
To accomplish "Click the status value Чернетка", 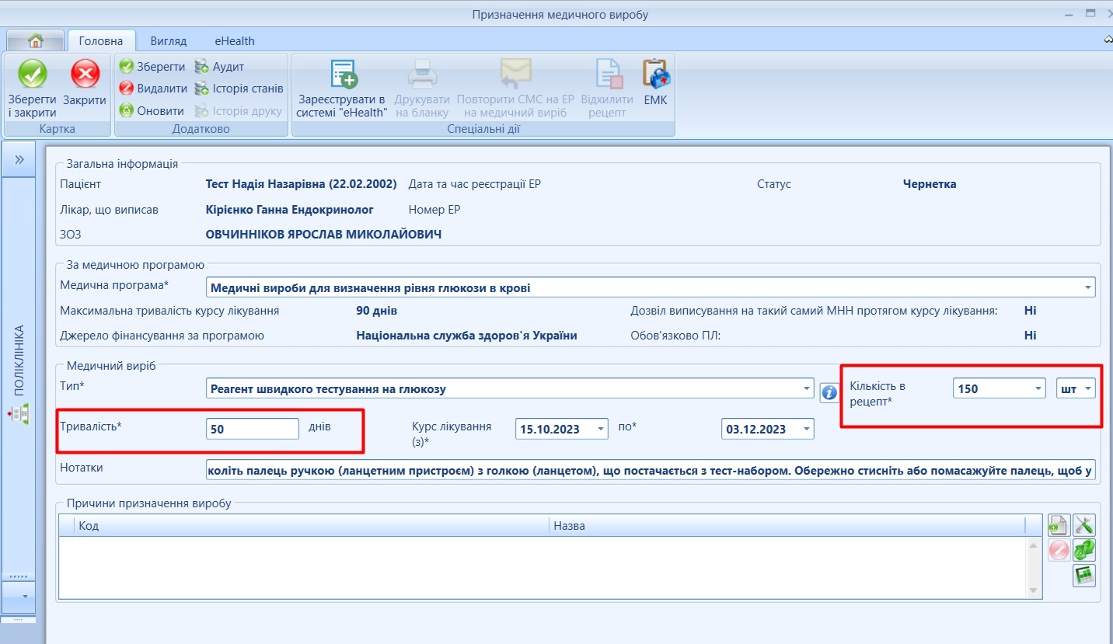I will 930,184.
